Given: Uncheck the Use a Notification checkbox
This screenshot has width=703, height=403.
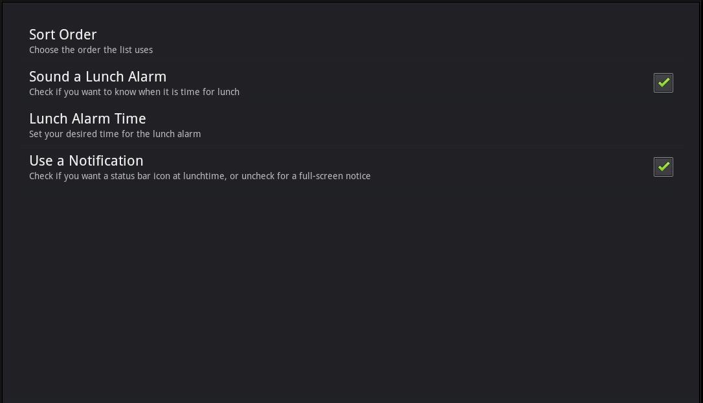Looking at the screenshot, I should pos(663,167).
